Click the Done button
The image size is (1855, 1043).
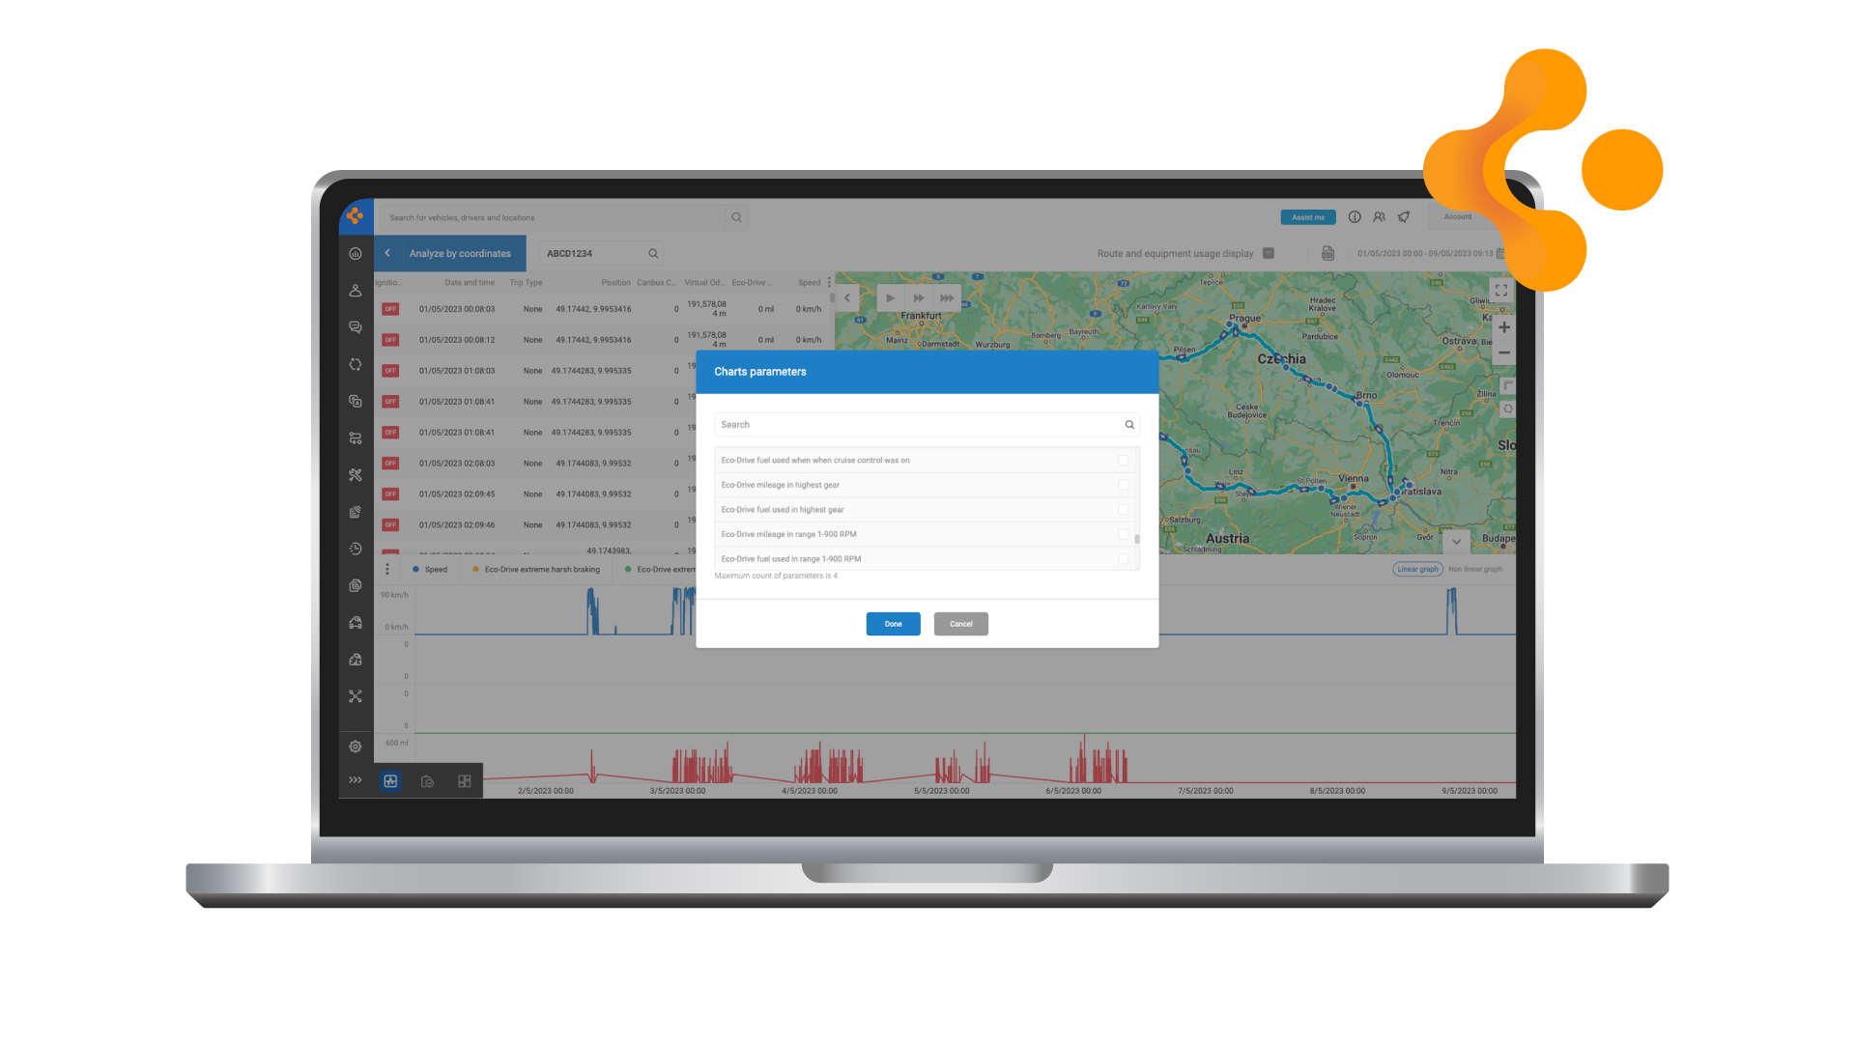893,624
